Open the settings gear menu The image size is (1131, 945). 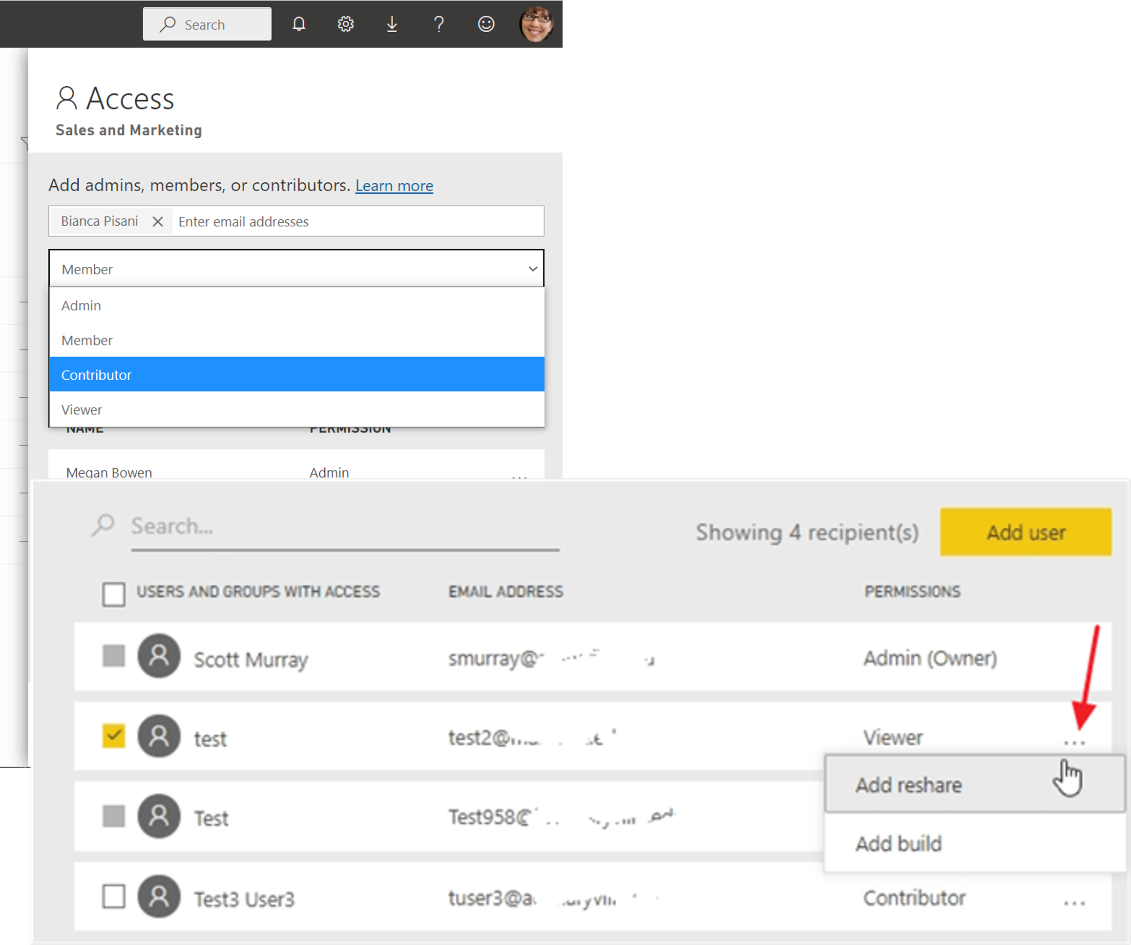click(346, 24)
